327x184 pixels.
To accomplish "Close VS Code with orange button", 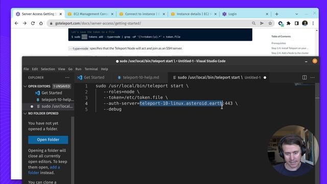I will tap(315, 61).
